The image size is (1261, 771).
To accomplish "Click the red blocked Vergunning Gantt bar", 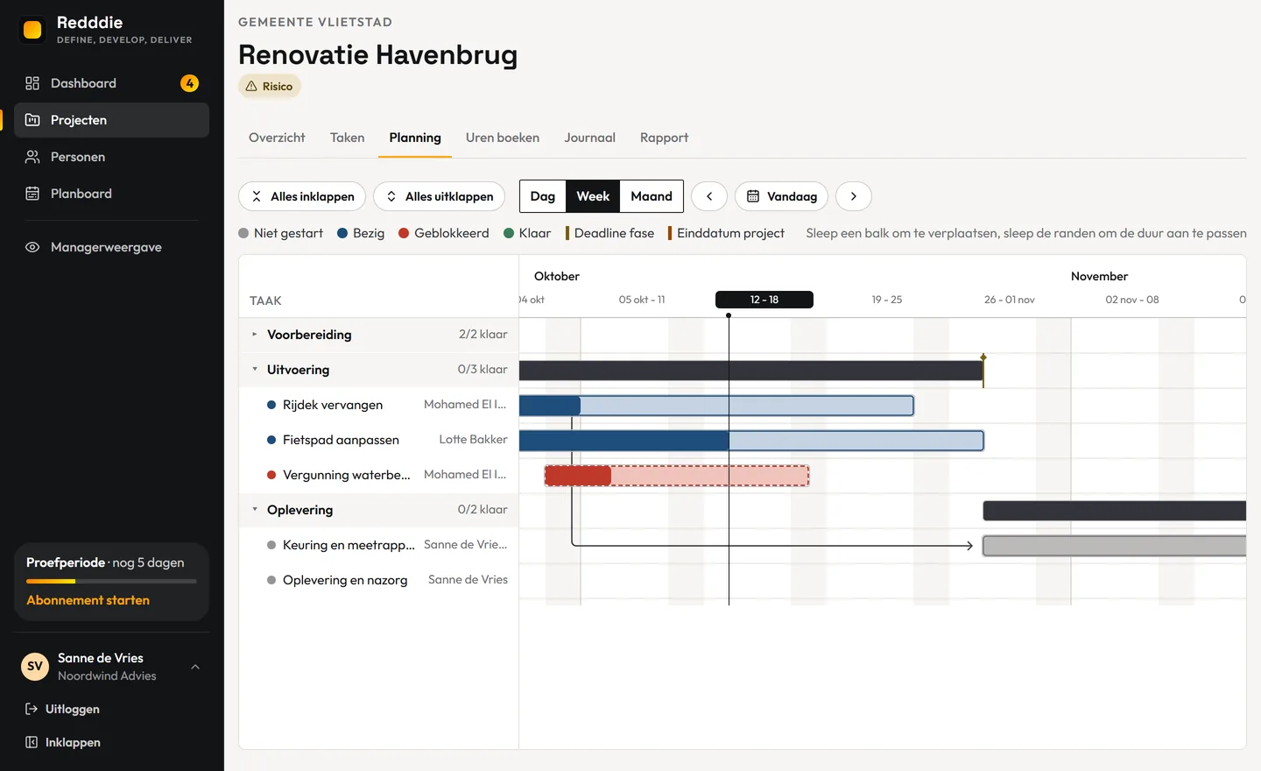I will click(677, 476).
